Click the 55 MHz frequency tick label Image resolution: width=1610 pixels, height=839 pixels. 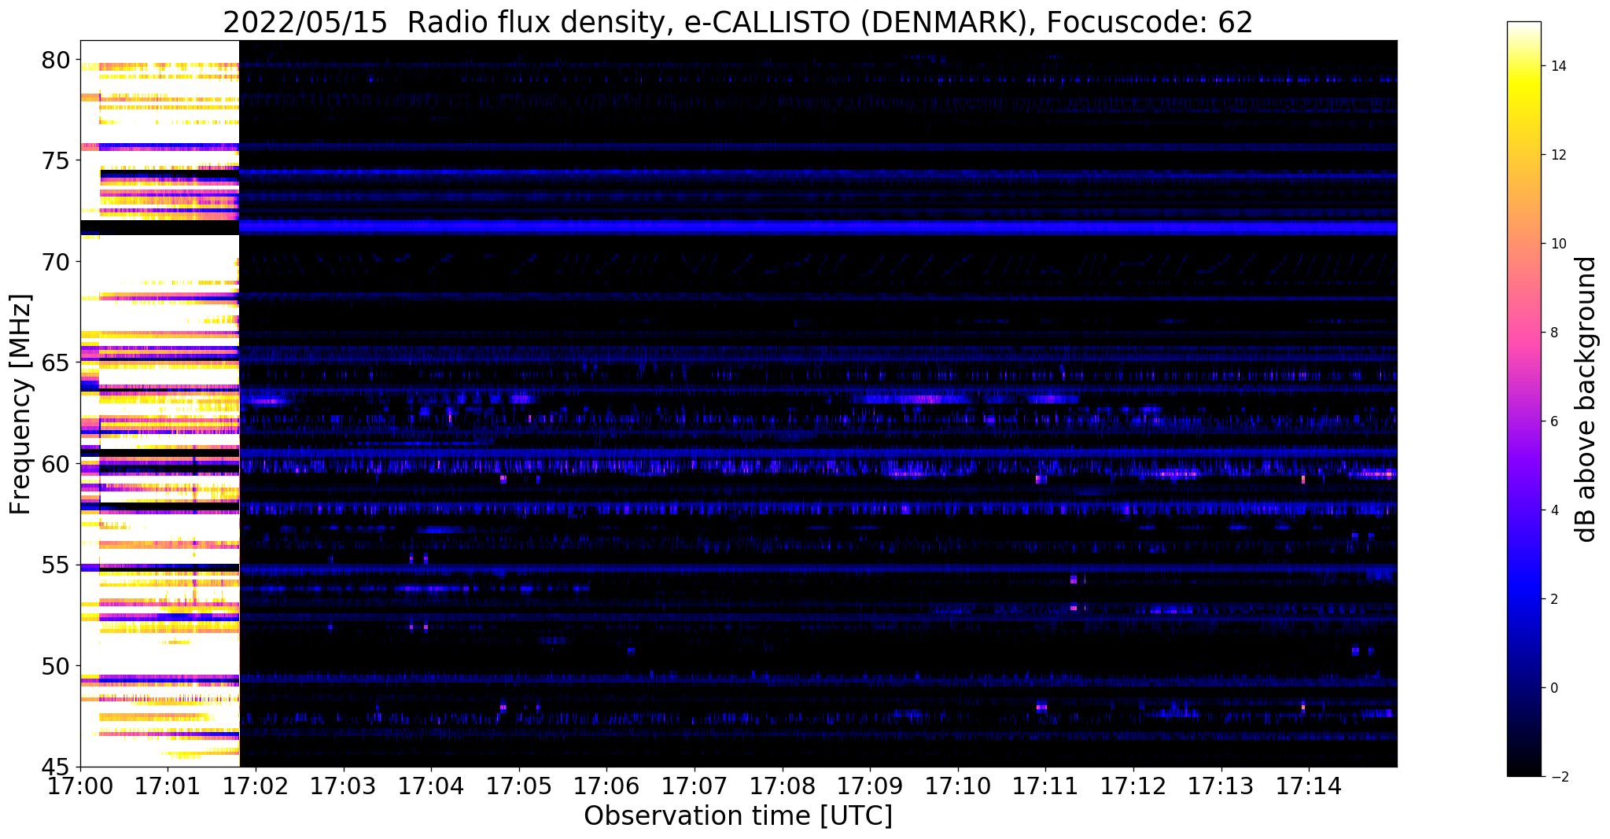pyautogui.click(x=57, y=565)
